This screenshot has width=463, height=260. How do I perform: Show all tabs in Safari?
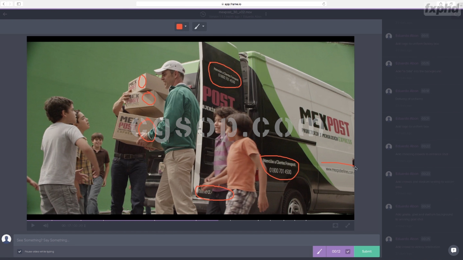[x=451, y=4]
